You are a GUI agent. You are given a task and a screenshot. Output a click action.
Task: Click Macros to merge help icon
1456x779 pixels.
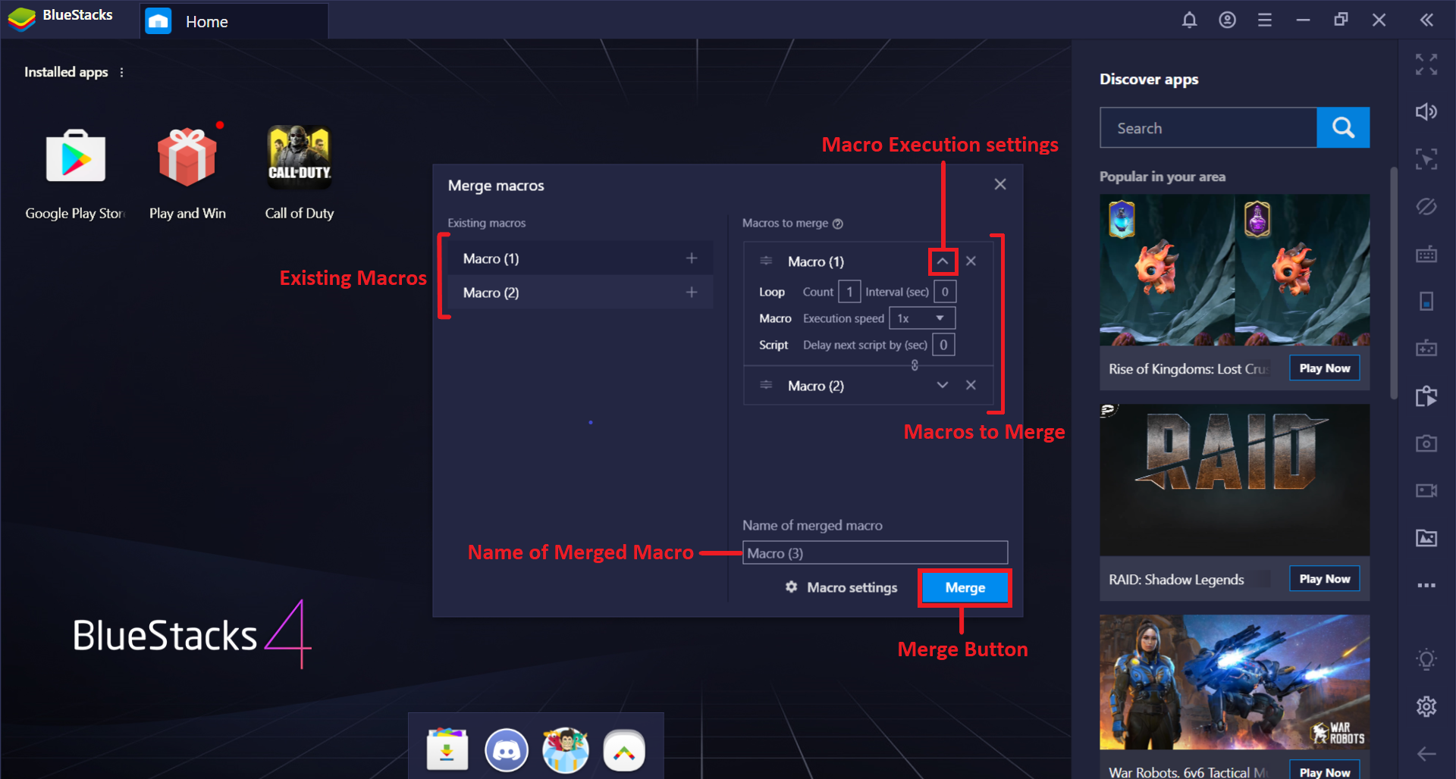838,224
